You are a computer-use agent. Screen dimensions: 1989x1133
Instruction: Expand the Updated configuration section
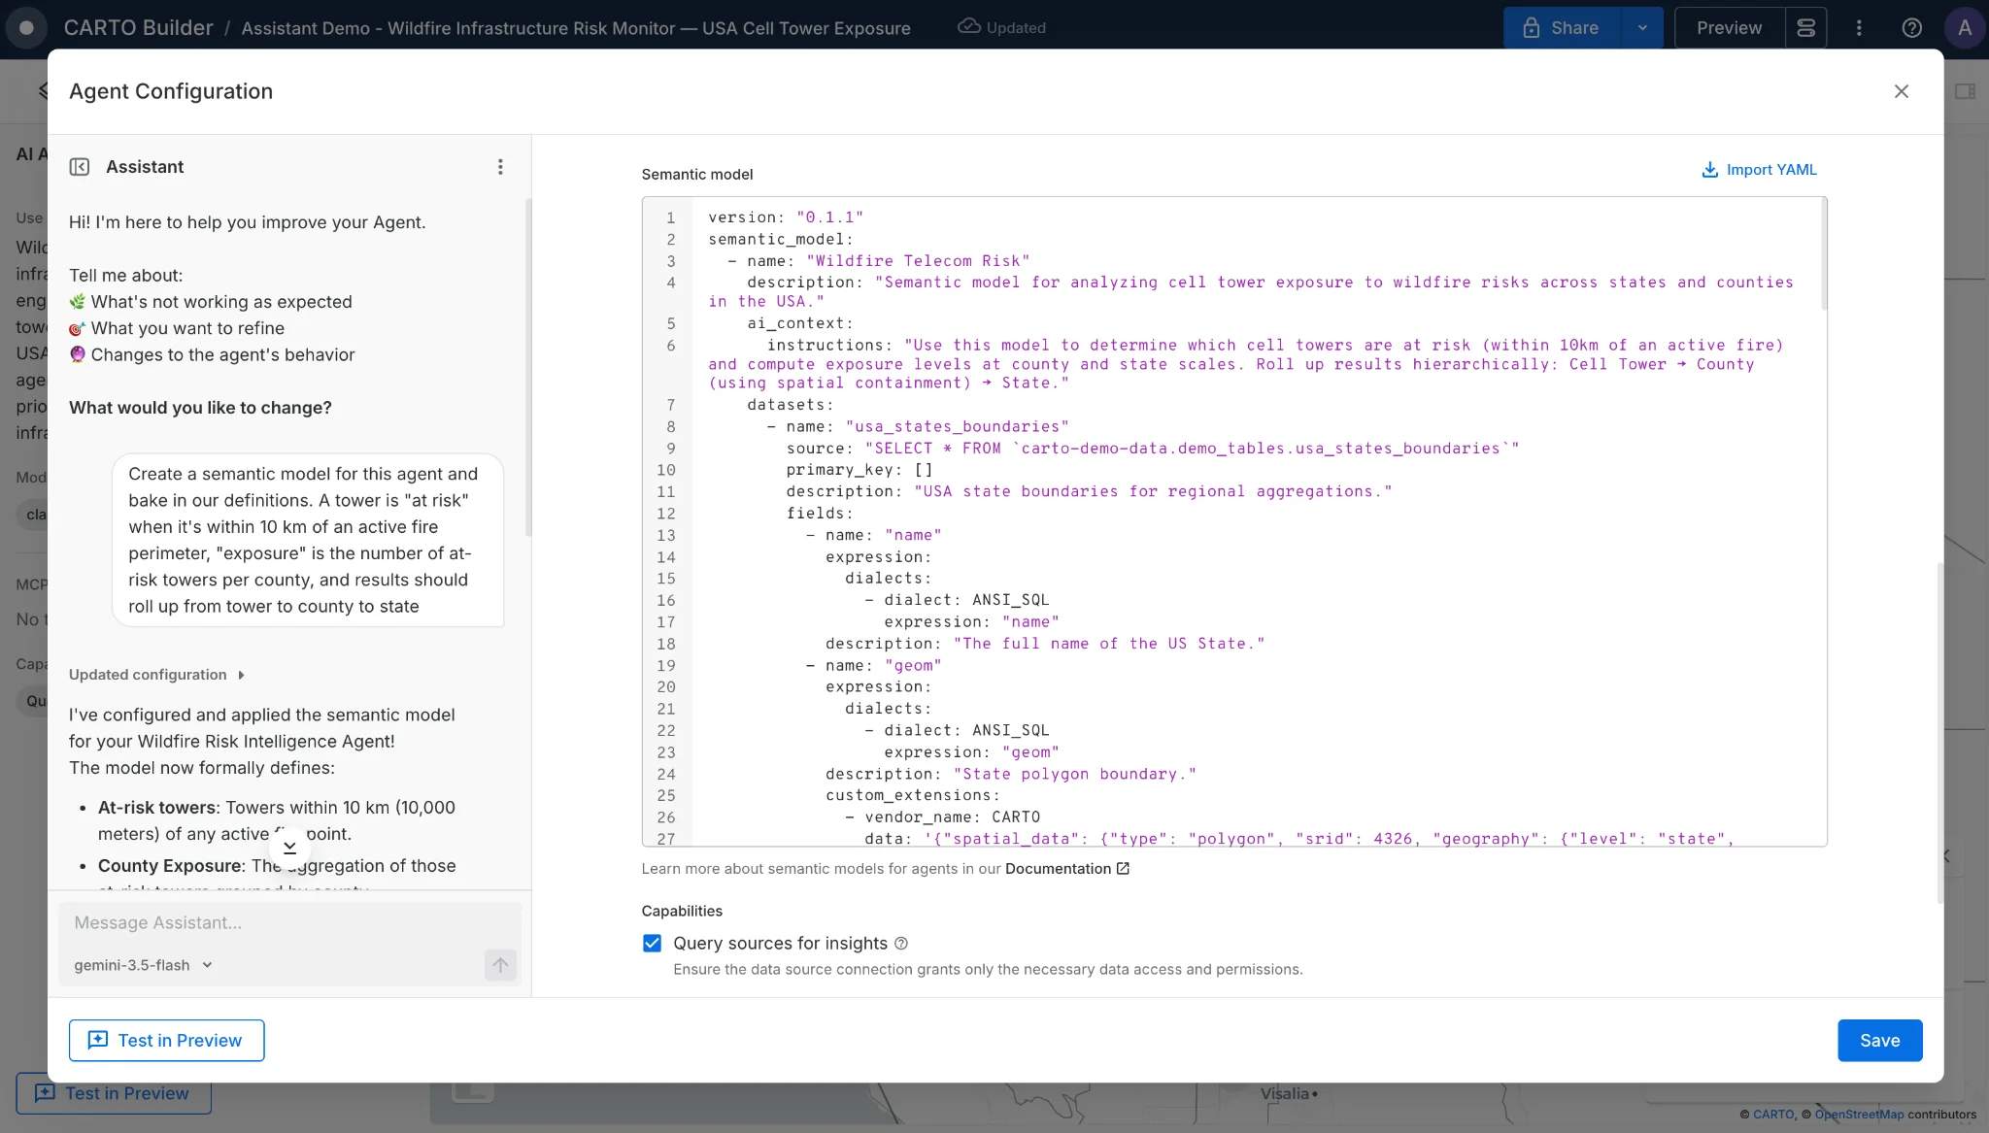(156, 675)
